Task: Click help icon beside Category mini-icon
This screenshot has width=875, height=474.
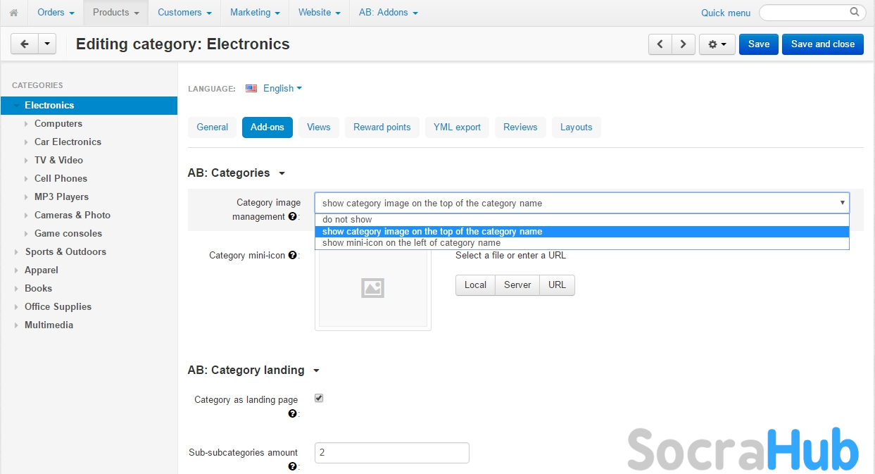Action: tap(292, 255)
